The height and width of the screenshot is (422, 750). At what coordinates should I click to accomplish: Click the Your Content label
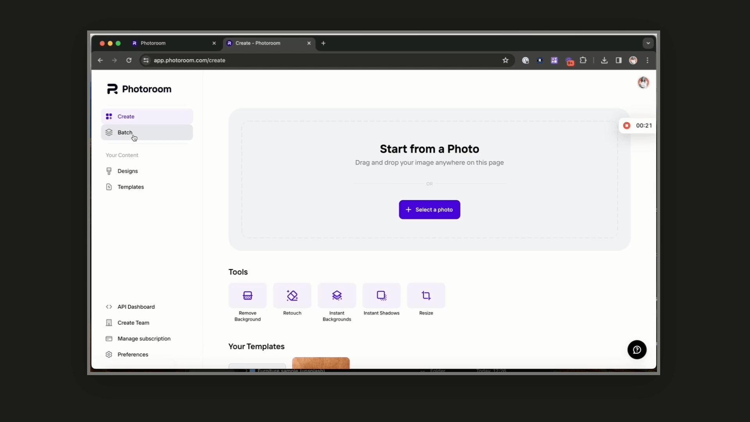tap(122, 155)
